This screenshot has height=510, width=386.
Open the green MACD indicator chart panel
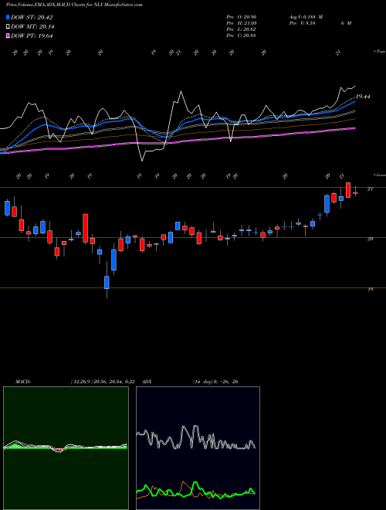coord(66,448)
